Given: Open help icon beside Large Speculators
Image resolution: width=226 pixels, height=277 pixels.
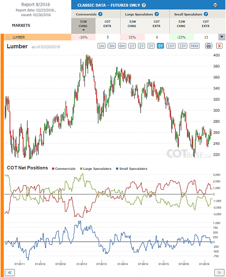Looking at the screenshot, I should click(157, 14).
